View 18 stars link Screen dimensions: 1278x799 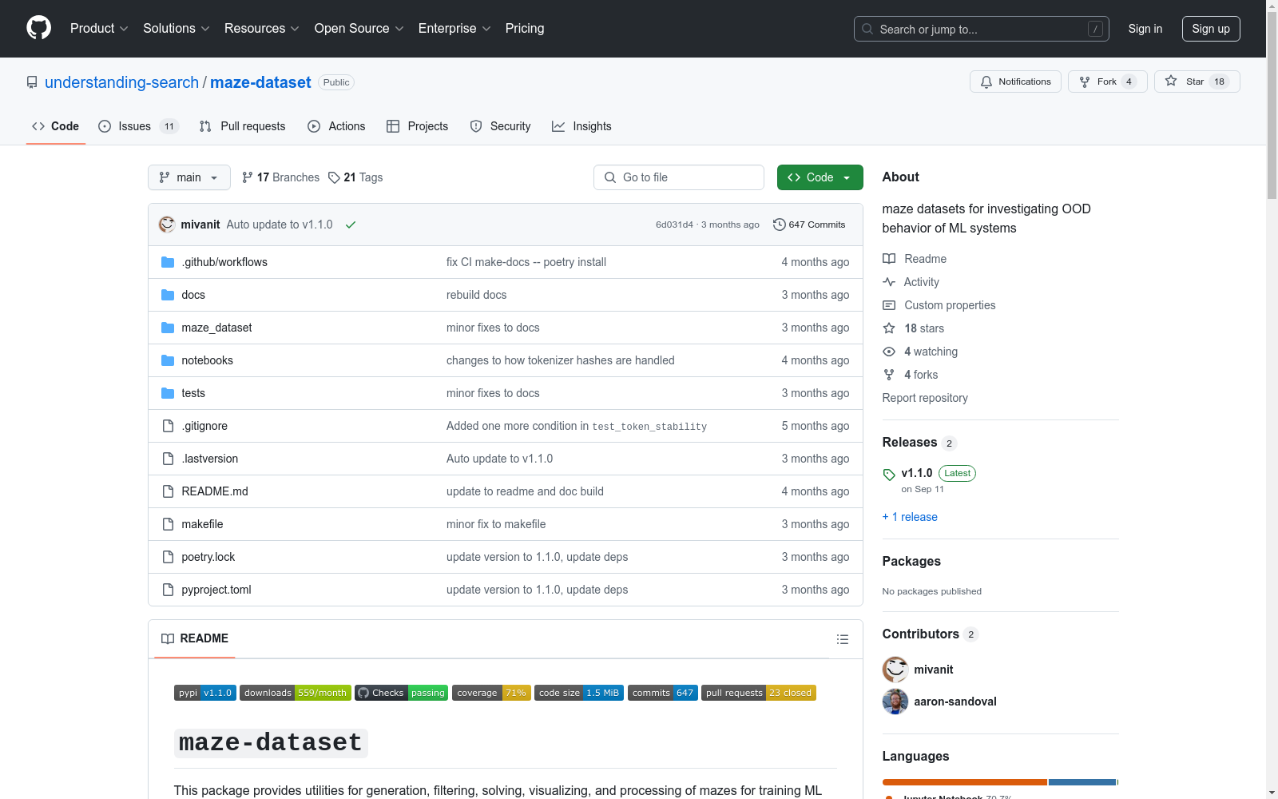(914, 328)
